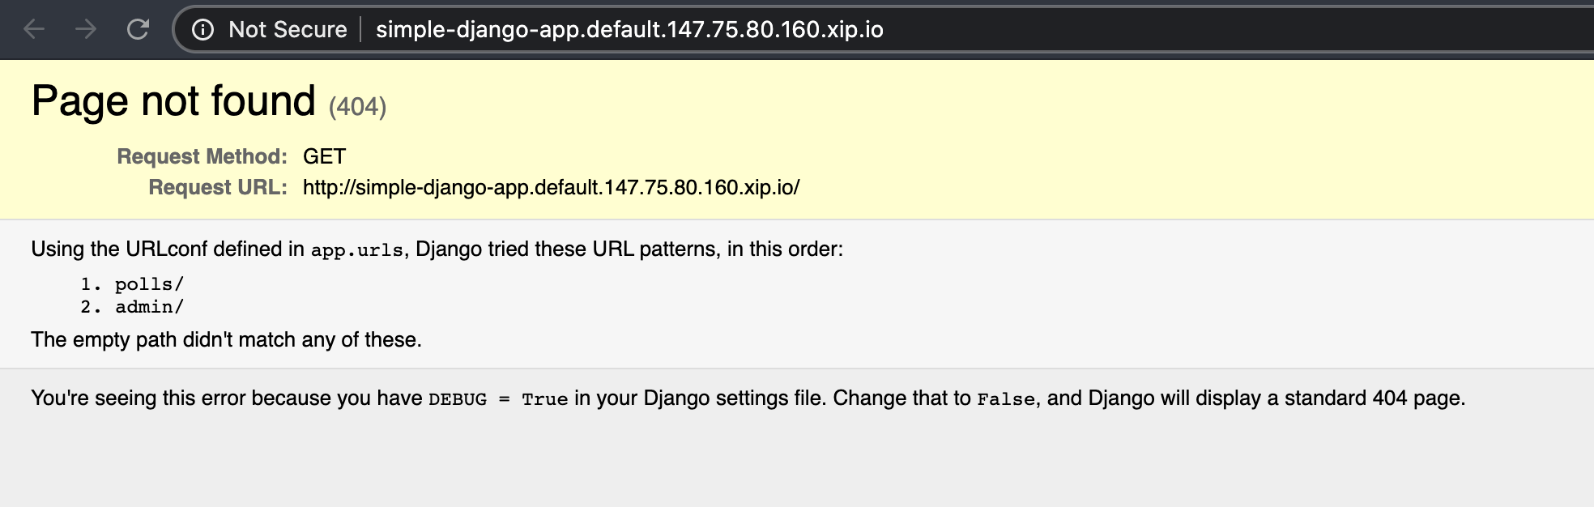This screenshot has width=1594, height=507.
Task: Open site information via the info icon
Action: 202,30
